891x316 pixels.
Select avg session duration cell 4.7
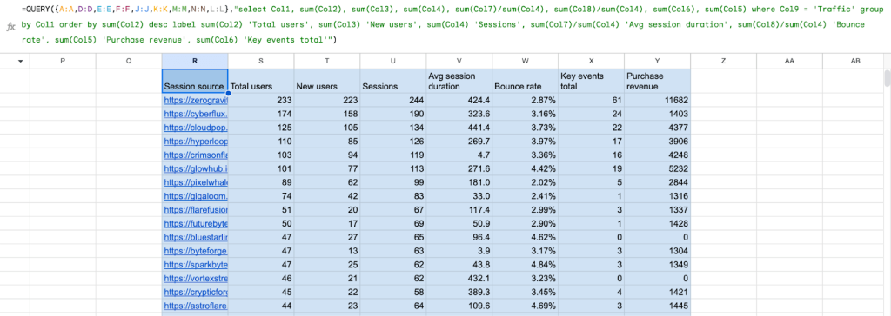459,155
